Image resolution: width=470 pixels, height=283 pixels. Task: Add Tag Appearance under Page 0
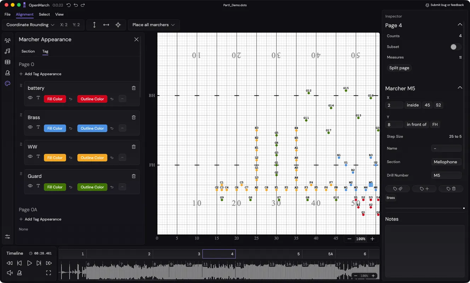[x=40, y=74]
